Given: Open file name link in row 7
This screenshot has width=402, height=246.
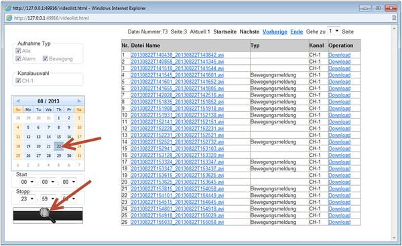Looking at the screenshot, I should [x=177, y=95].
